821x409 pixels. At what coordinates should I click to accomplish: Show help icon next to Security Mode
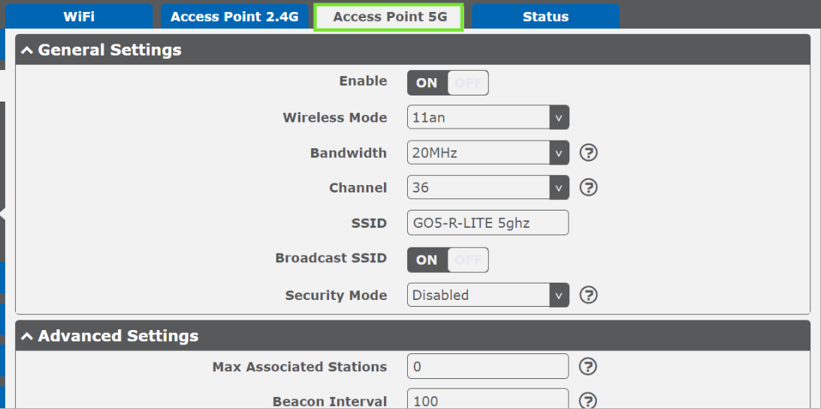589,295
